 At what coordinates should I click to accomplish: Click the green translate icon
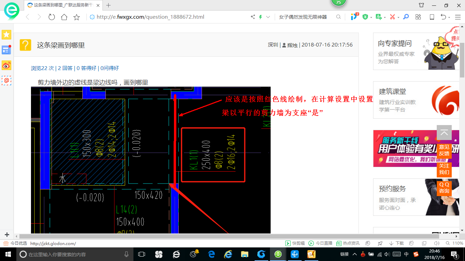379,17
